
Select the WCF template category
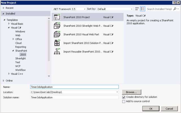click(18, 66)
